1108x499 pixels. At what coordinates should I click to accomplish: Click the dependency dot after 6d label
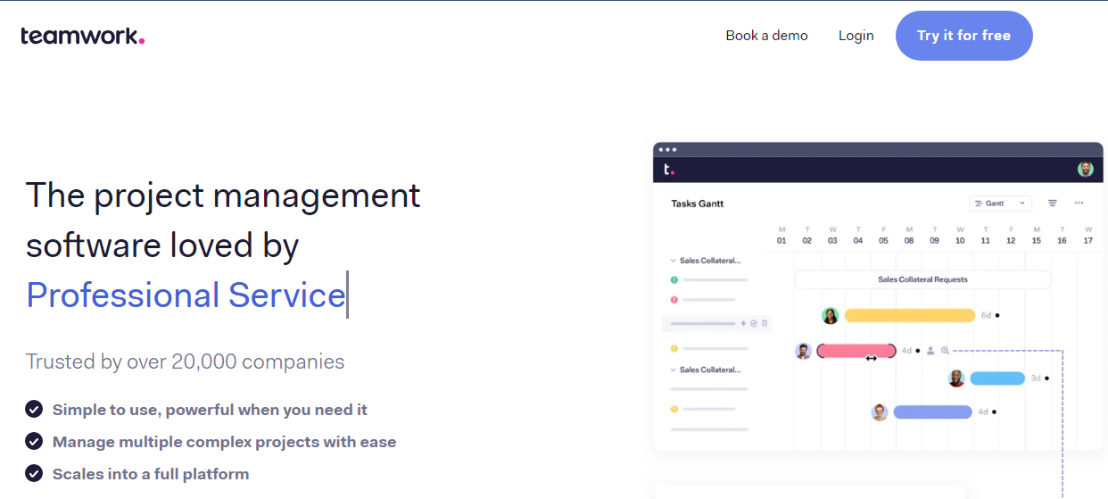point(997,315)
